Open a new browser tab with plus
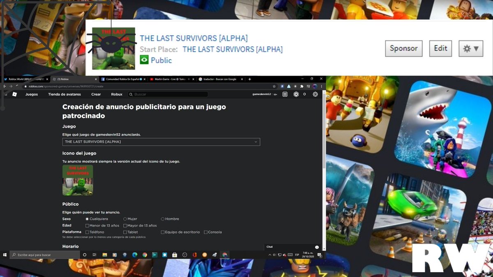Image resolution: width=493 pixels, height=277 pixels. (250, 79)
